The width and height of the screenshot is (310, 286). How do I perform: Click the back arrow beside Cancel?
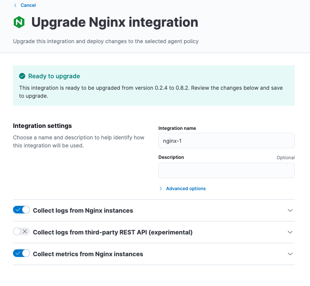click(15, 5)
